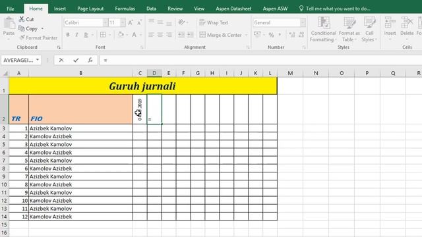The width and height of the screenshot is (422, 237).
Task: Expand the Name Box dropdown
Action: [38, 60]
